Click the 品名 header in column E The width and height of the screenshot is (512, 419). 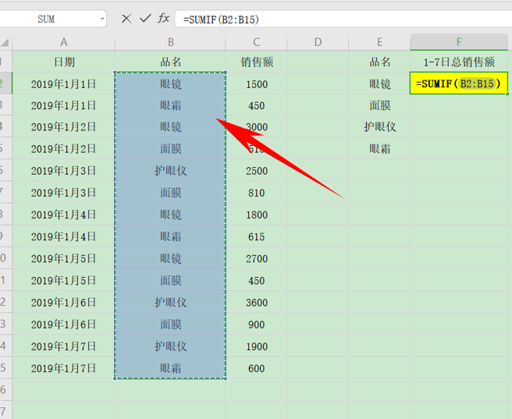(x=379, y=62)
